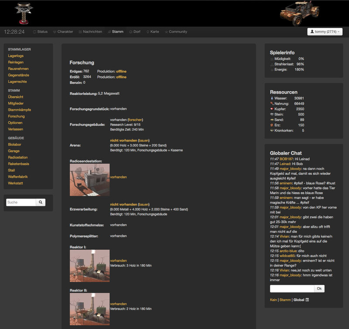Image resolution: width=349 pixels, height=329 pixels.
Task: Switch chat view to Global
Action: (x=300, y=300)
